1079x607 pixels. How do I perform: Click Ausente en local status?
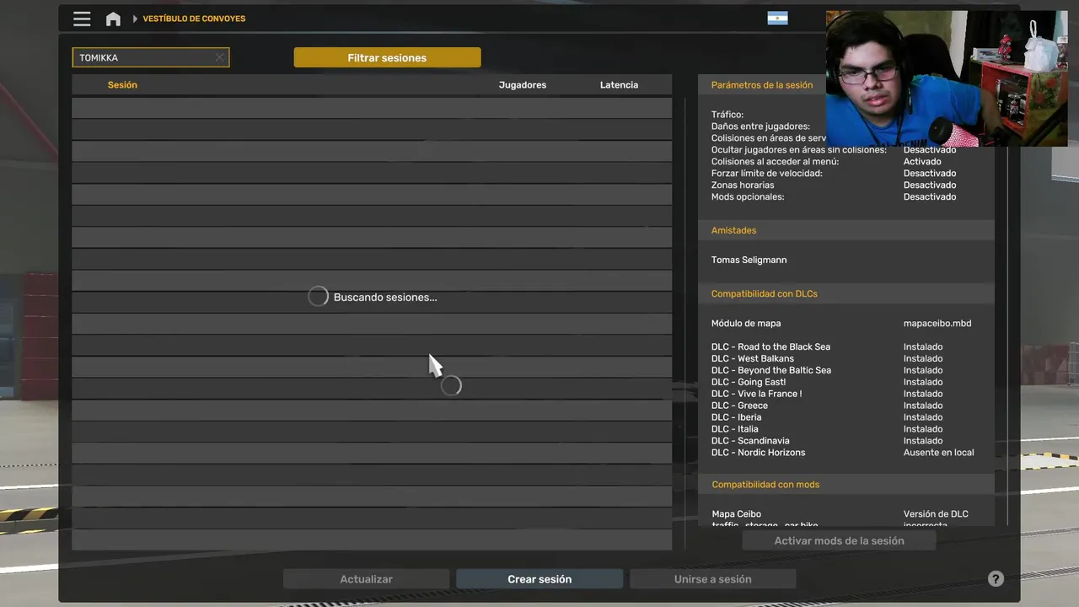938,453
